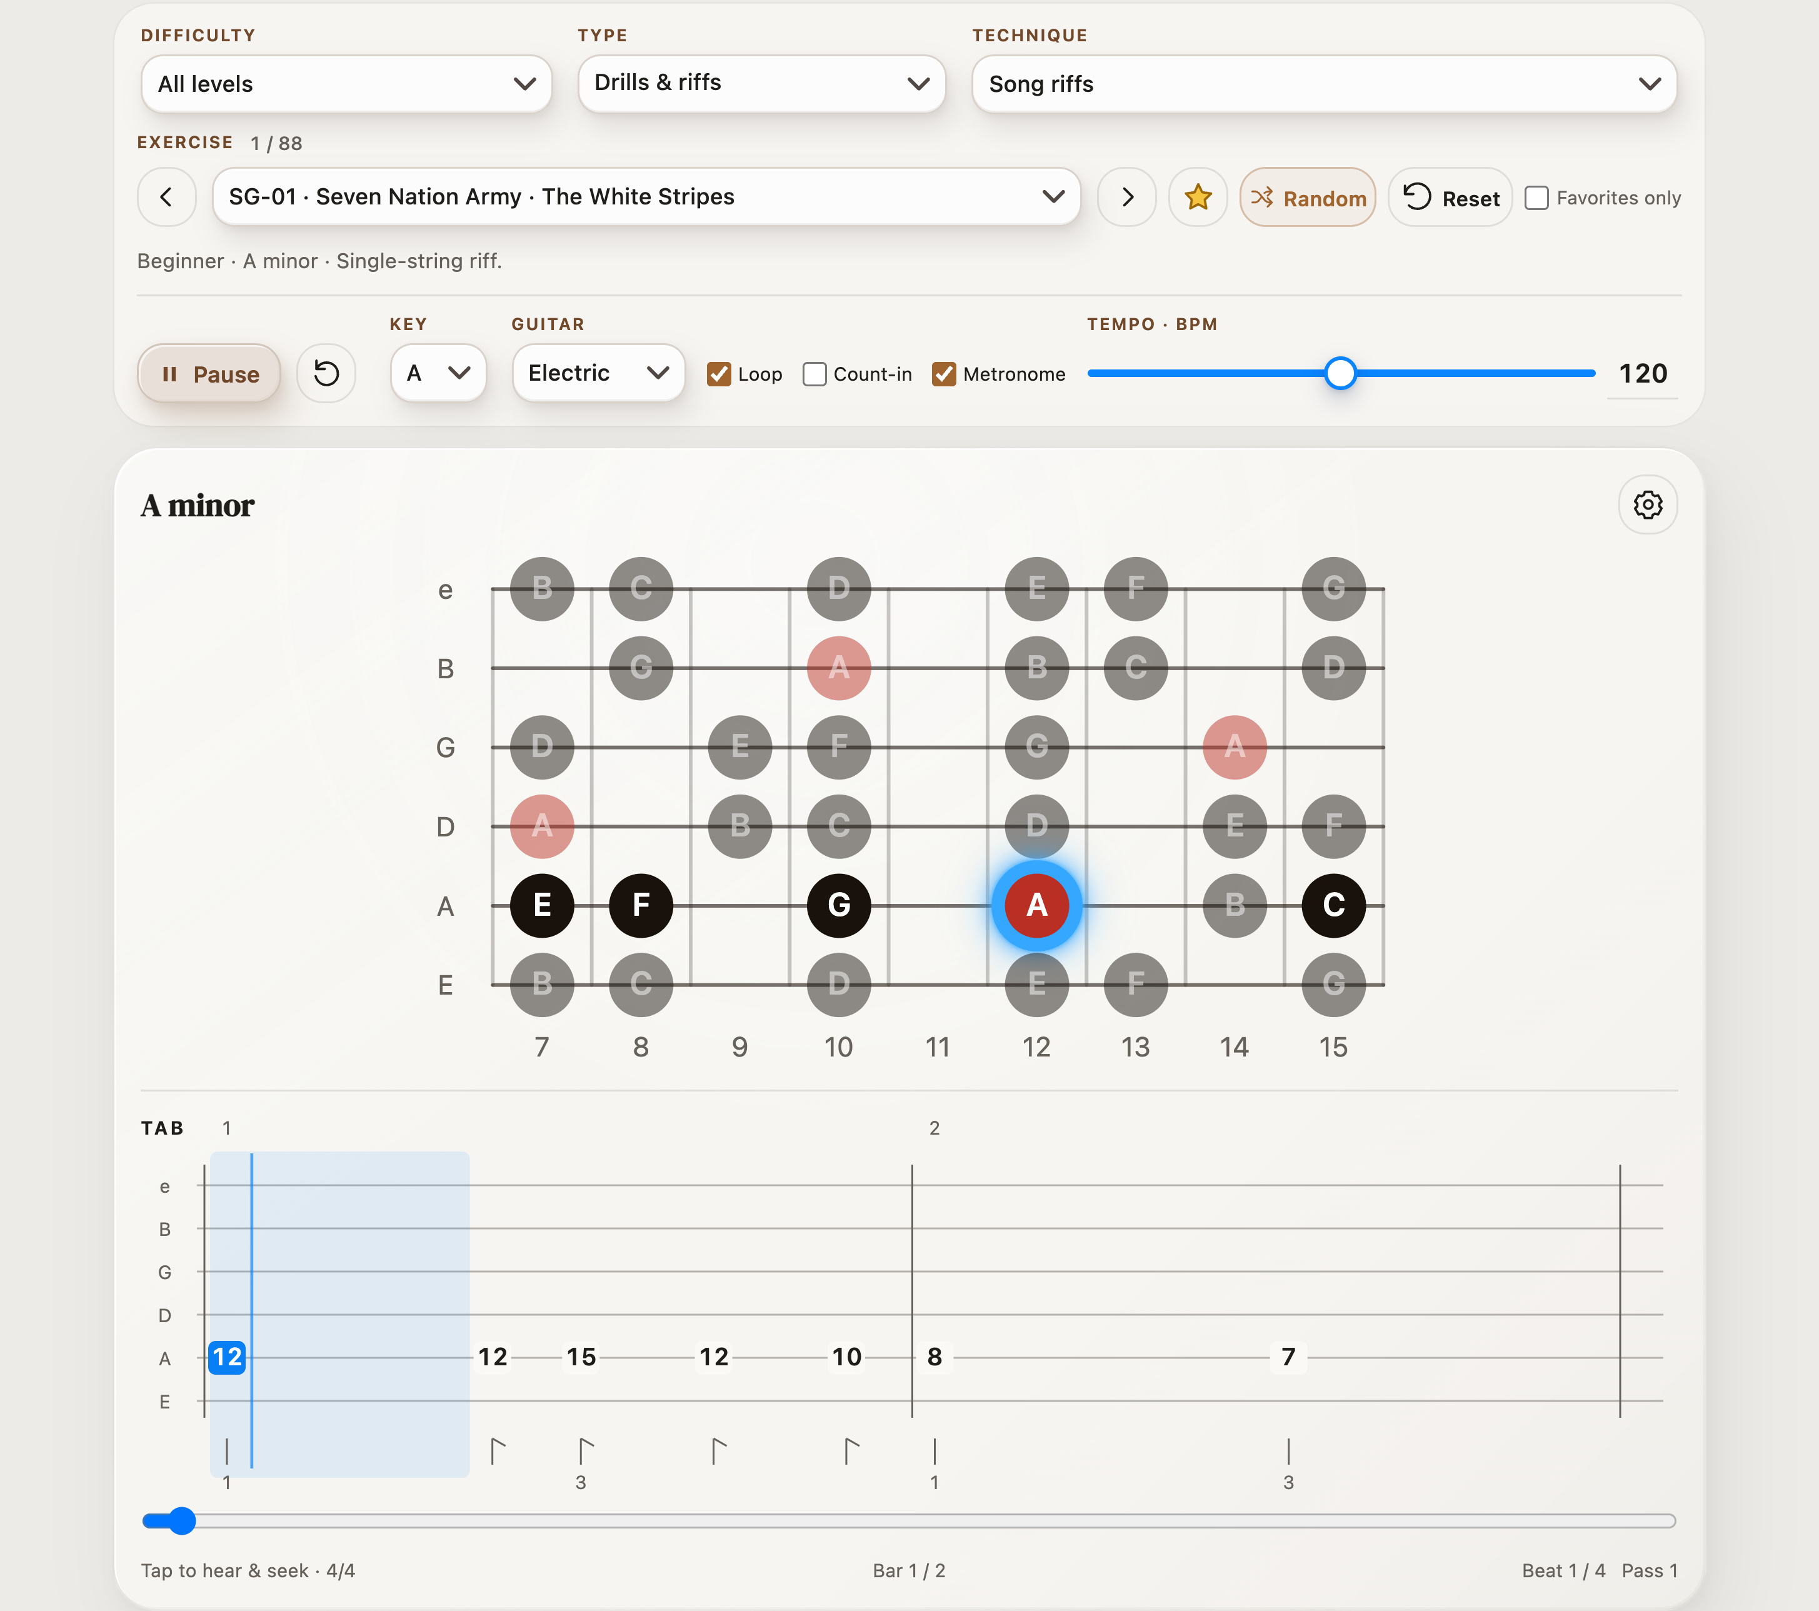This screenshot has height=1611, width=1819.
Task: Click the playback seek slider thumb
Action: click(181, 1520)
